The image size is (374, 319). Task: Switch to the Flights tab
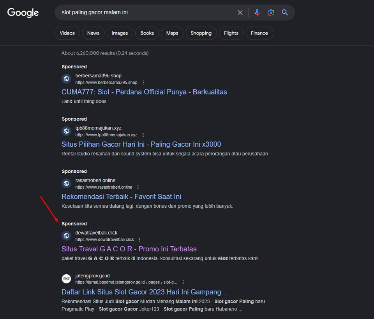pos(231,33)
